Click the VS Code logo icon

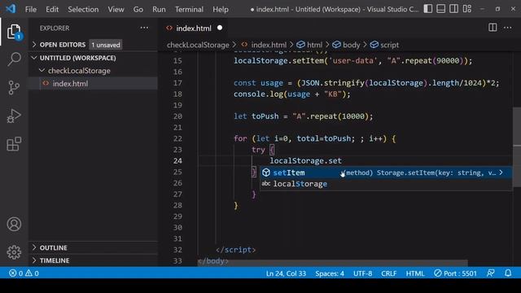[11, 9]
